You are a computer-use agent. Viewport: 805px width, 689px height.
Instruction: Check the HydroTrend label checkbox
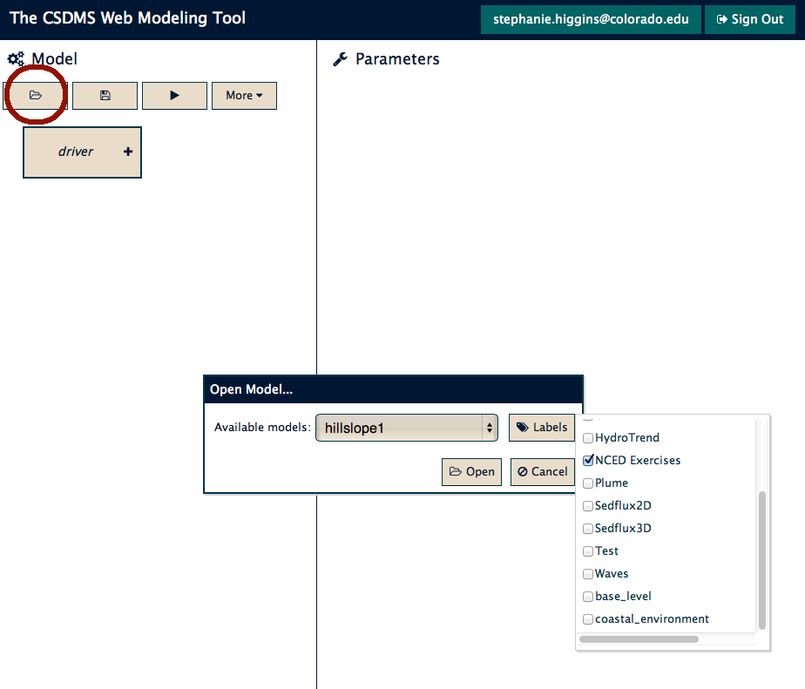pos(588,438)
